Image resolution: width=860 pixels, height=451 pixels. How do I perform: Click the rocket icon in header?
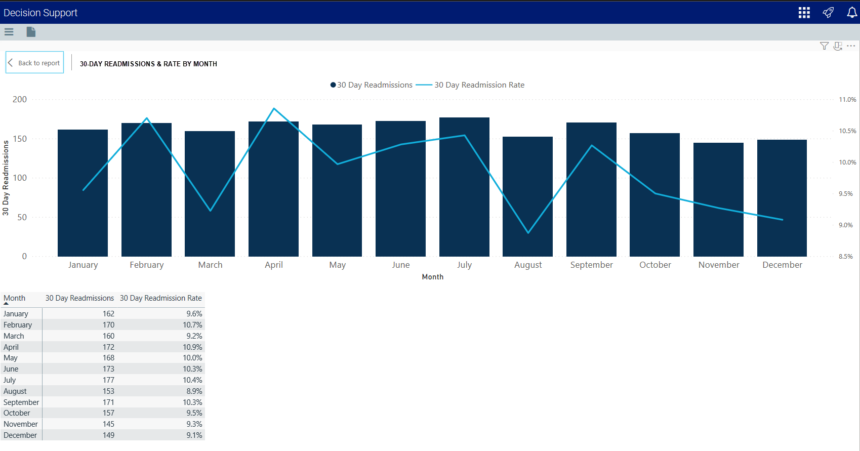[828, 13]
